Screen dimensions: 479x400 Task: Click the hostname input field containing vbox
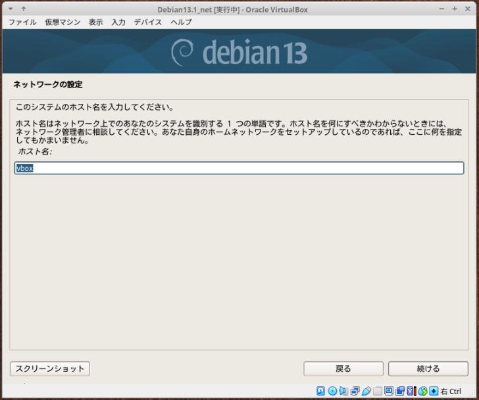coord(239,168)
